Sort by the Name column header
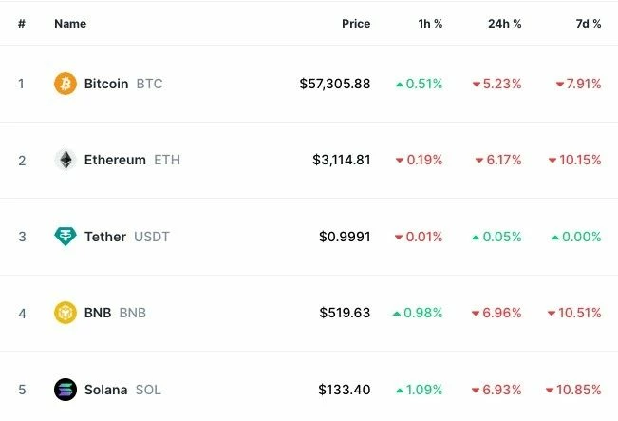 [x=70, y=24]
